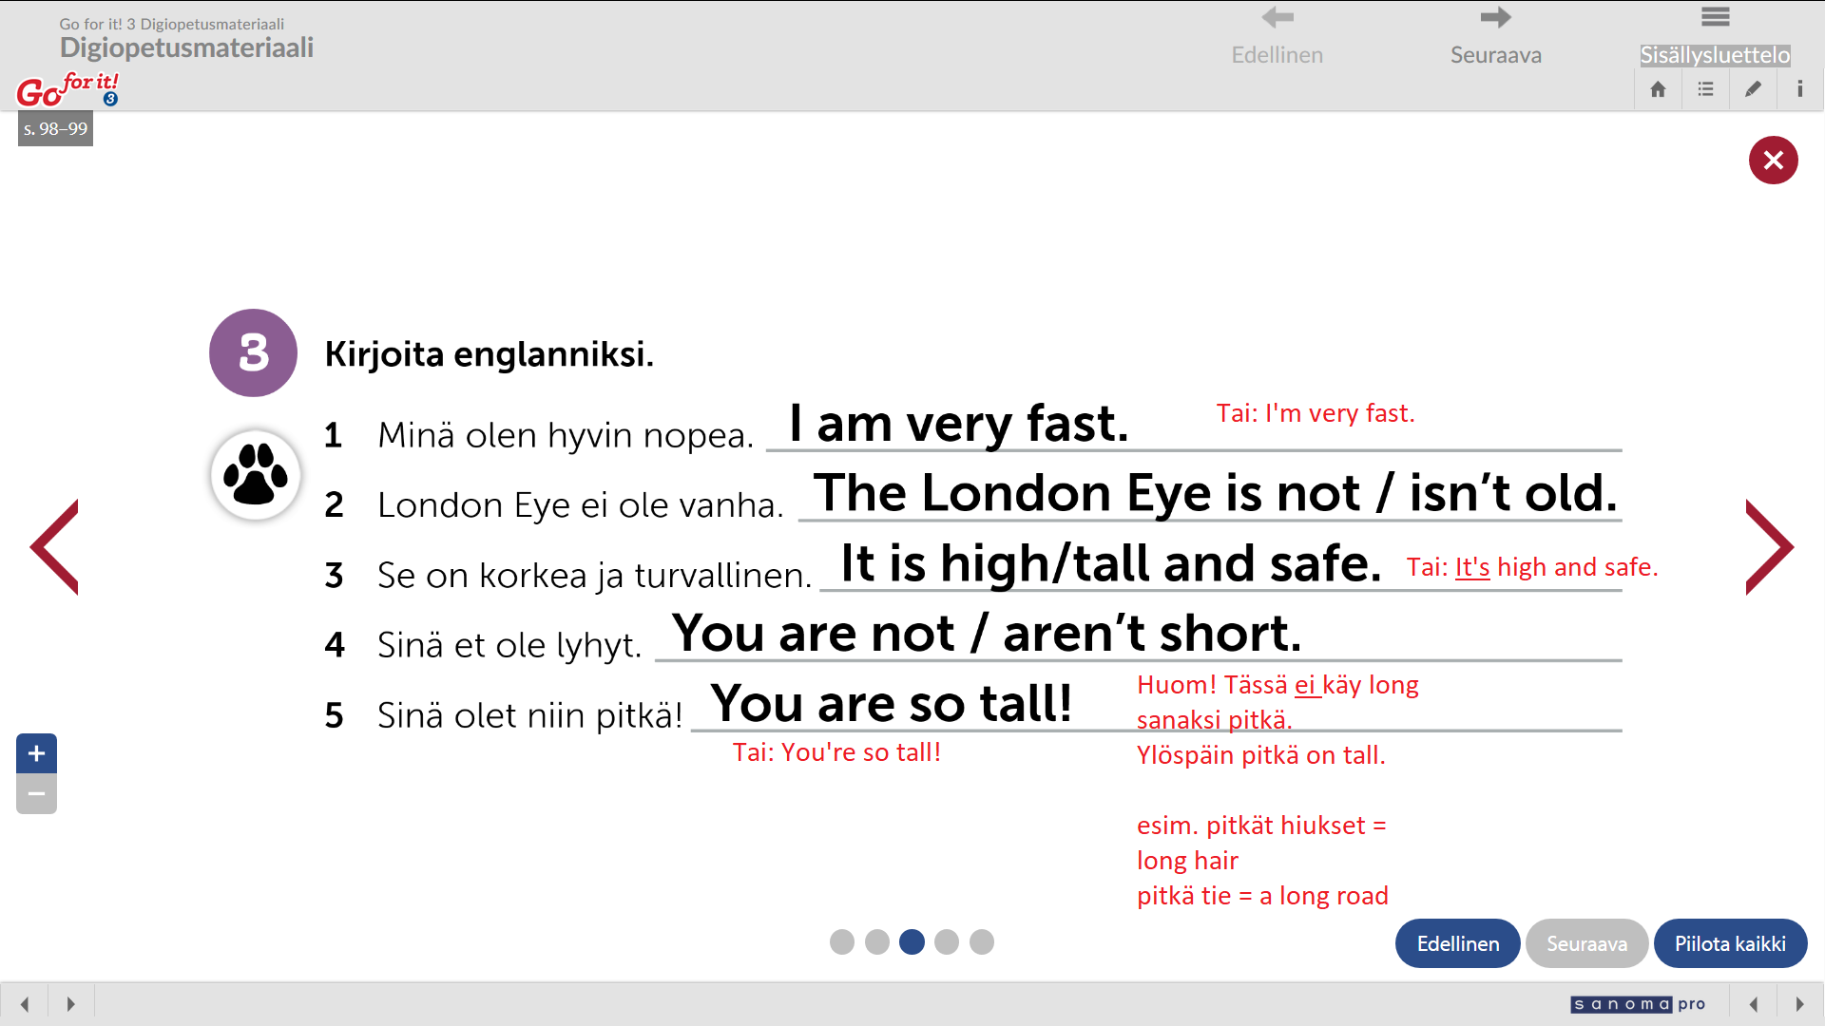Click Piilota kaikki button

point(1730,943)
